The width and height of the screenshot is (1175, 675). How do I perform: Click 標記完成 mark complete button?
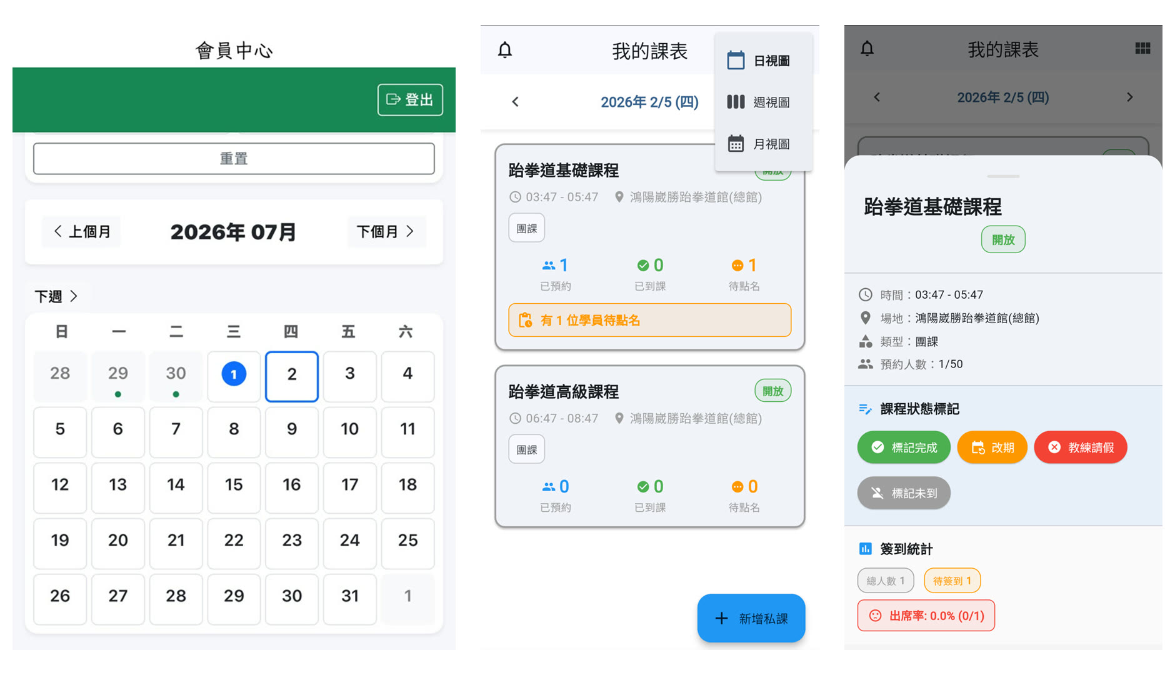point(904,447)
